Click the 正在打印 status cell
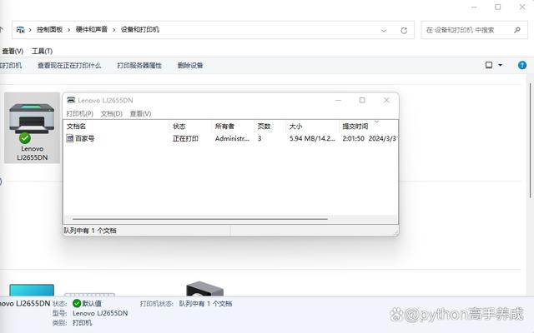This screenshot has width=534, height=333. coord(185,138)
